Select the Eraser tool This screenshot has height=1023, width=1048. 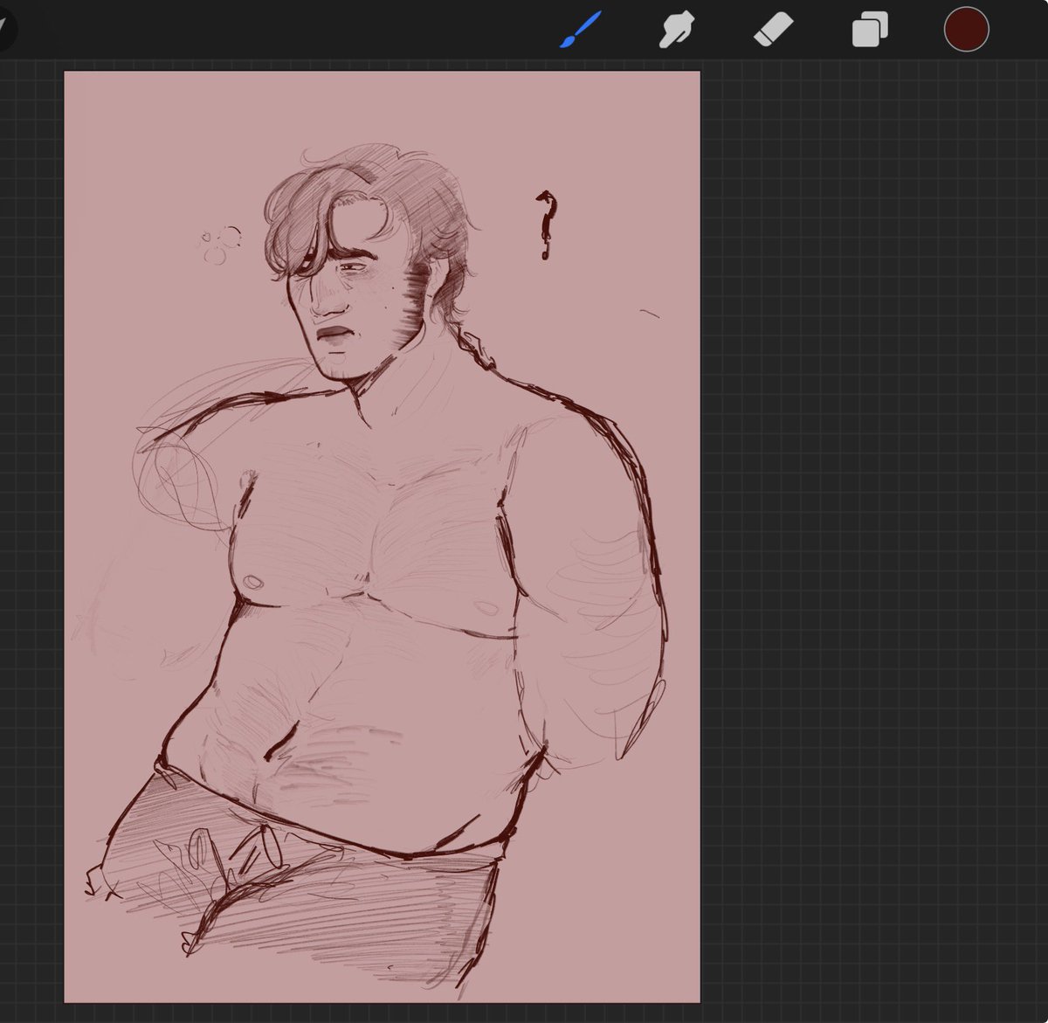click(x=773, y=30)
